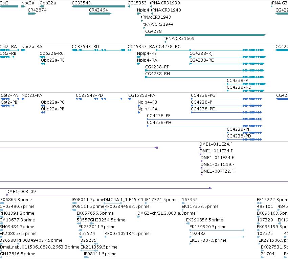Open the EK139520.5prime EST label

[x=208, y=227]
